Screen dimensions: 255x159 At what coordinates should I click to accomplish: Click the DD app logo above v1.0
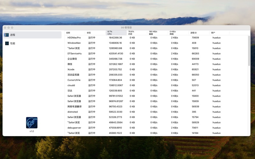tap(32, 123)
